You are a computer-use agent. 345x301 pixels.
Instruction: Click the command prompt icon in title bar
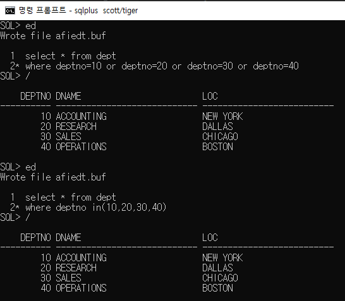click(x=10, y=11)
